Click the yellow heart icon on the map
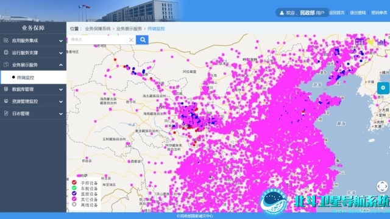This screenshot has width=390, height=219. tap(370, 42)
